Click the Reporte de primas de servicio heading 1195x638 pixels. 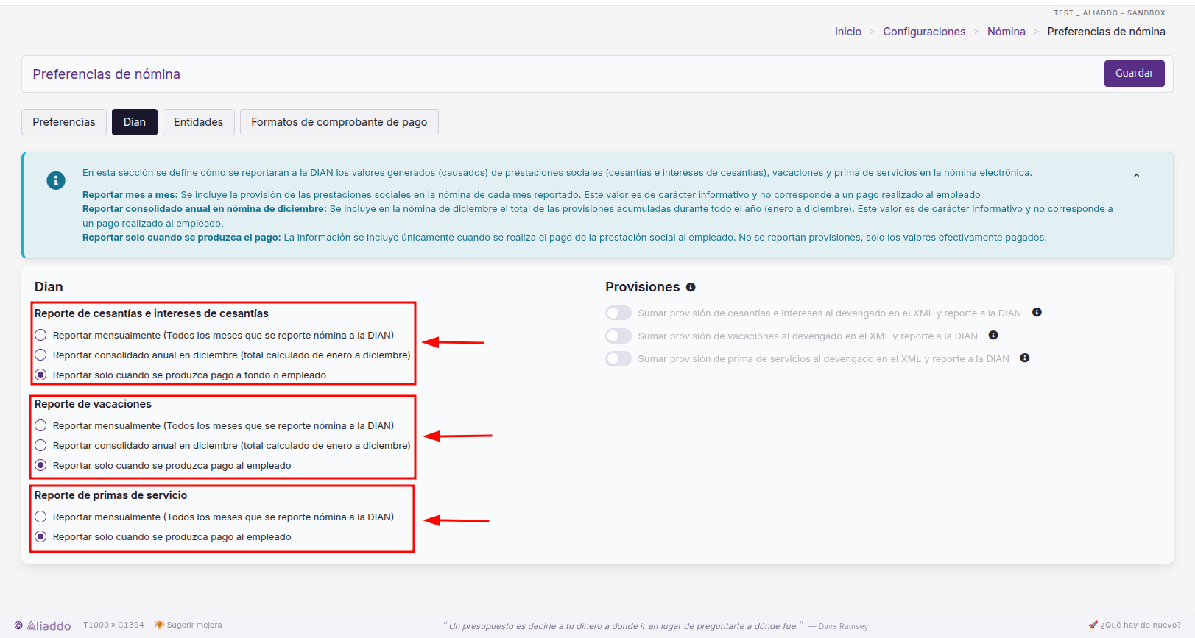tap(110, 495)
